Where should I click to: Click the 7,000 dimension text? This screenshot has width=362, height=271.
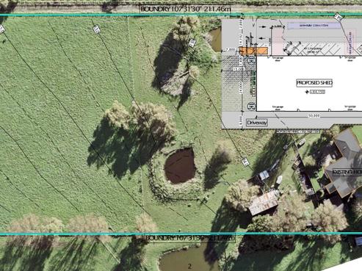tap(230, 50)
